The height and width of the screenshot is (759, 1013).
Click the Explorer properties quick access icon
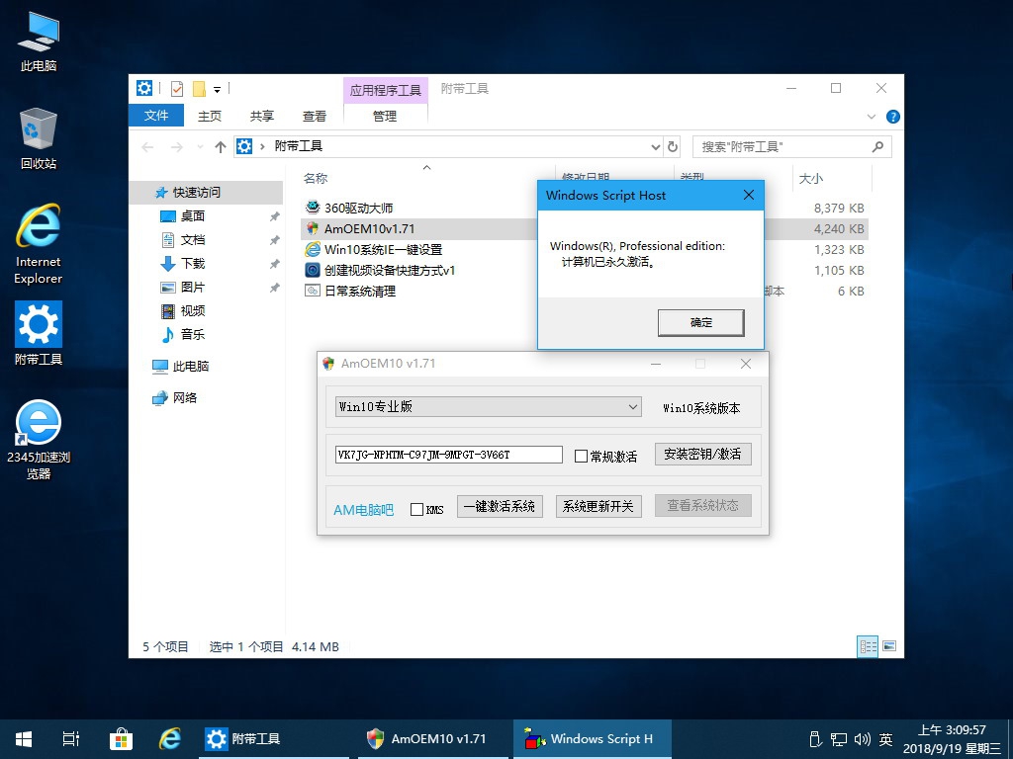(x=177, y=88)
